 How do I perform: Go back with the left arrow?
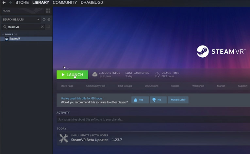4,3
